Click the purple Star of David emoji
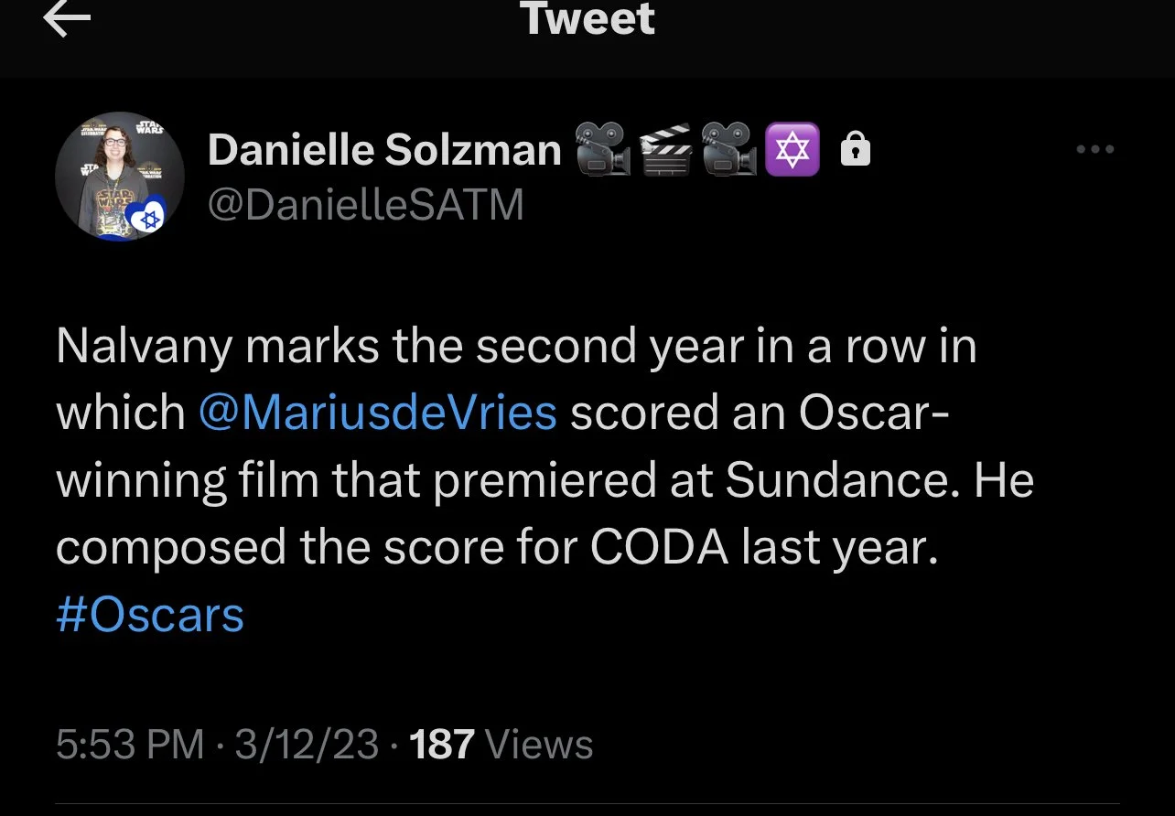1175x816 pixels. coord(792,150)
